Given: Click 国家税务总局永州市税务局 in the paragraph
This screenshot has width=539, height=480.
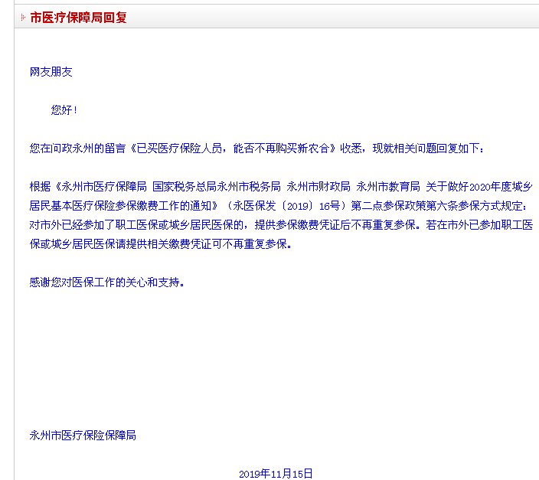Looking at the screenshot, I should tap(217, 186).
